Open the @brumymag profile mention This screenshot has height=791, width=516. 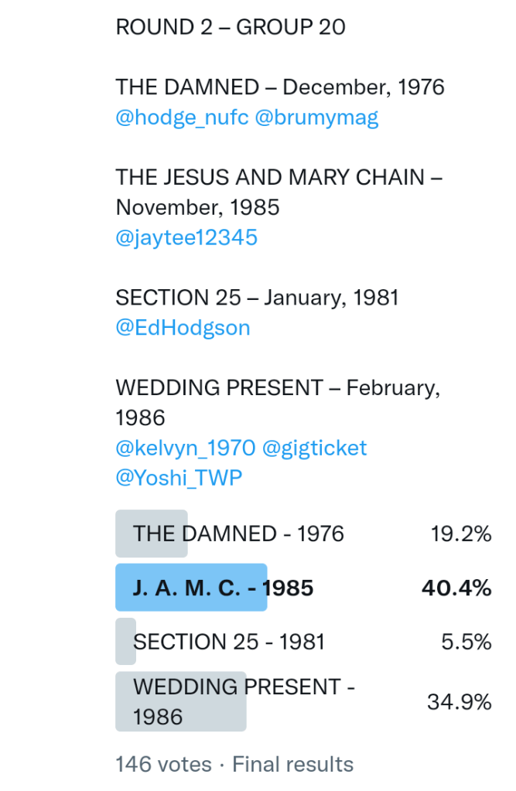[316, 118]
